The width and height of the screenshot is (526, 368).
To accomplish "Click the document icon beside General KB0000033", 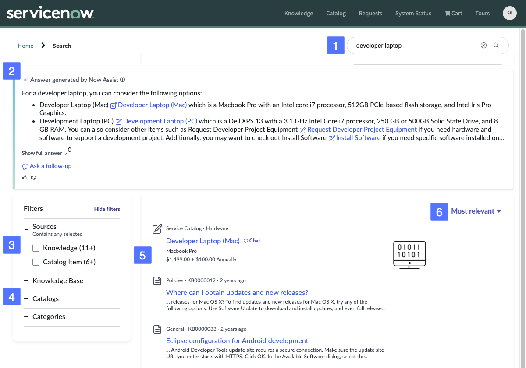I will coord(157,329).
